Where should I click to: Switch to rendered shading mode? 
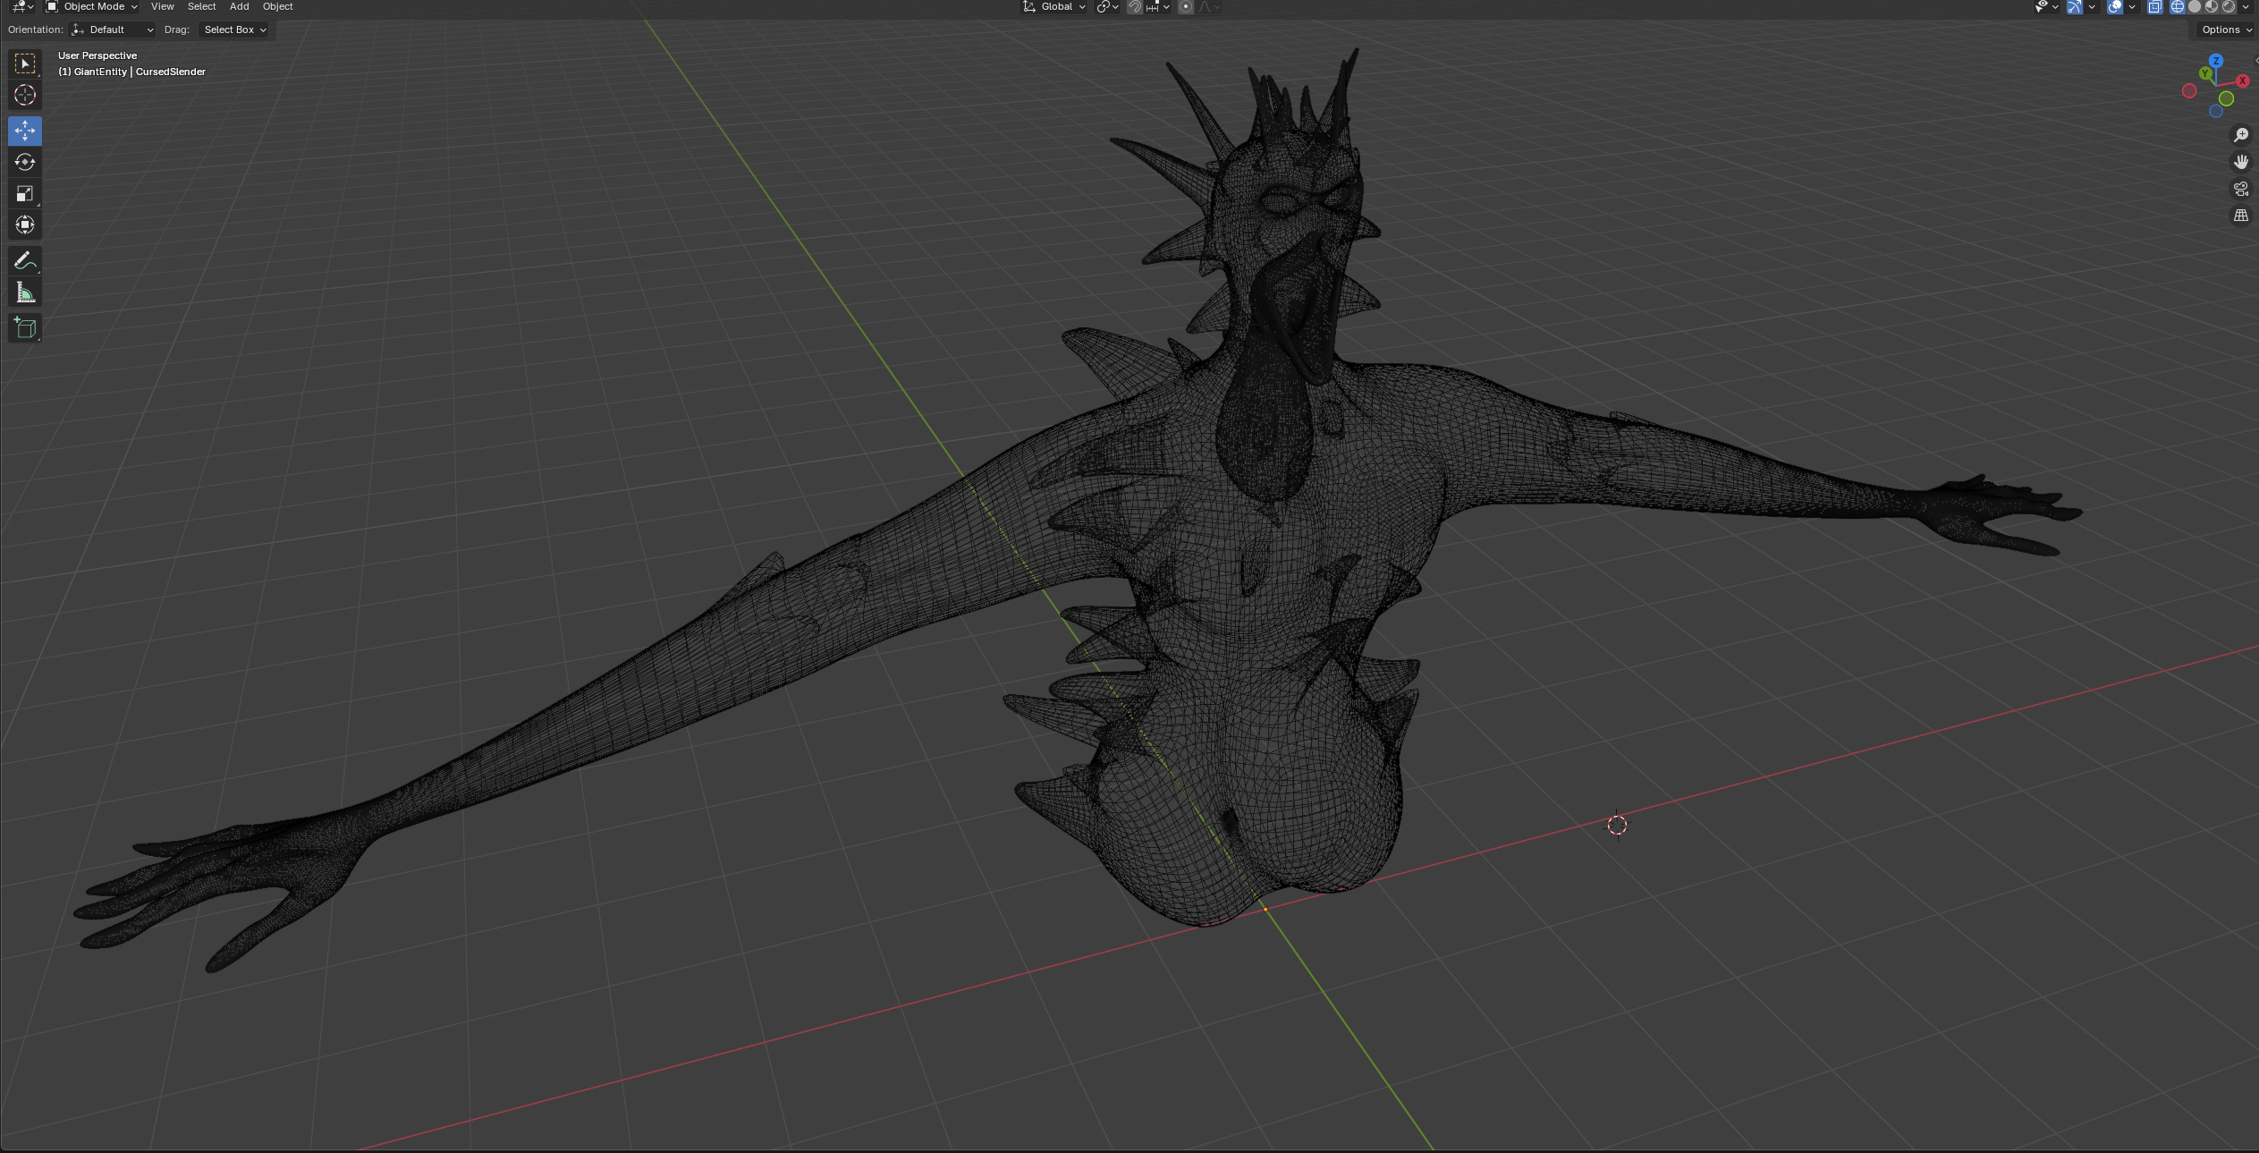pos(2229,6)
